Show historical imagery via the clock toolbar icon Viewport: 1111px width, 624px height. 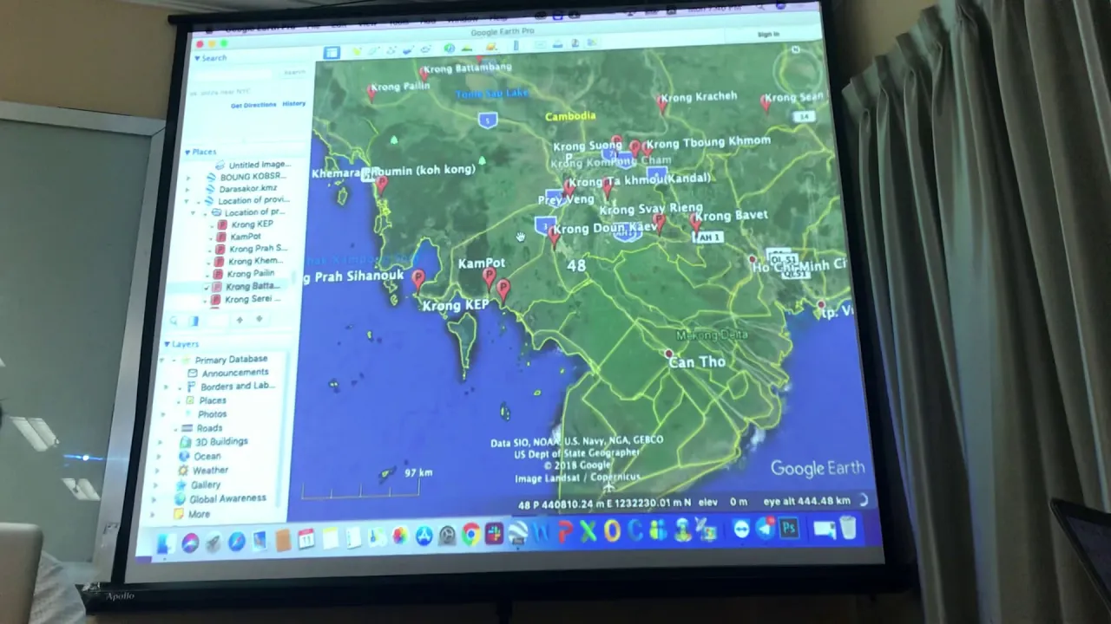coord(450,49)
